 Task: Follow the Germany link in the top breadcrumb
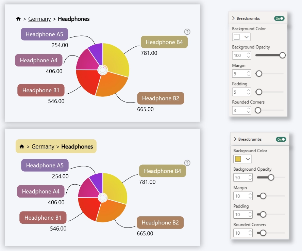[39, 19]
